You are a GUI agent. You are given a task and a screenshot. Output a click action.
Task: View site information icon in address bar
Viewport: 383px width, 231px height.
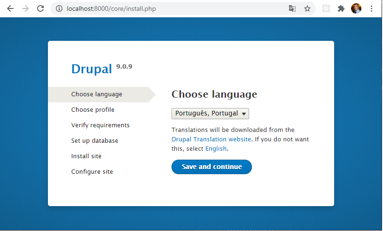[x=59, y=9]
